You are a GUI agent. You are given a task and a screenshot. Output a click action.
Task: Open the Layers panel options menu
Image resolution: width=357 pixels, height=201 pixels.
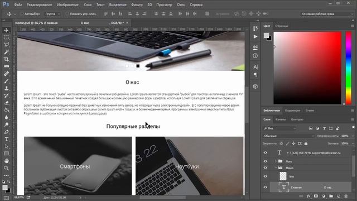pos(353,119)
